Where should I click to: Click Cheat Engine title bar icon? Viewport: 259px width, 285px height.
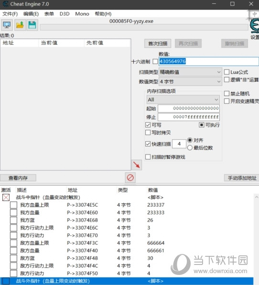click(x=5, y=4)
